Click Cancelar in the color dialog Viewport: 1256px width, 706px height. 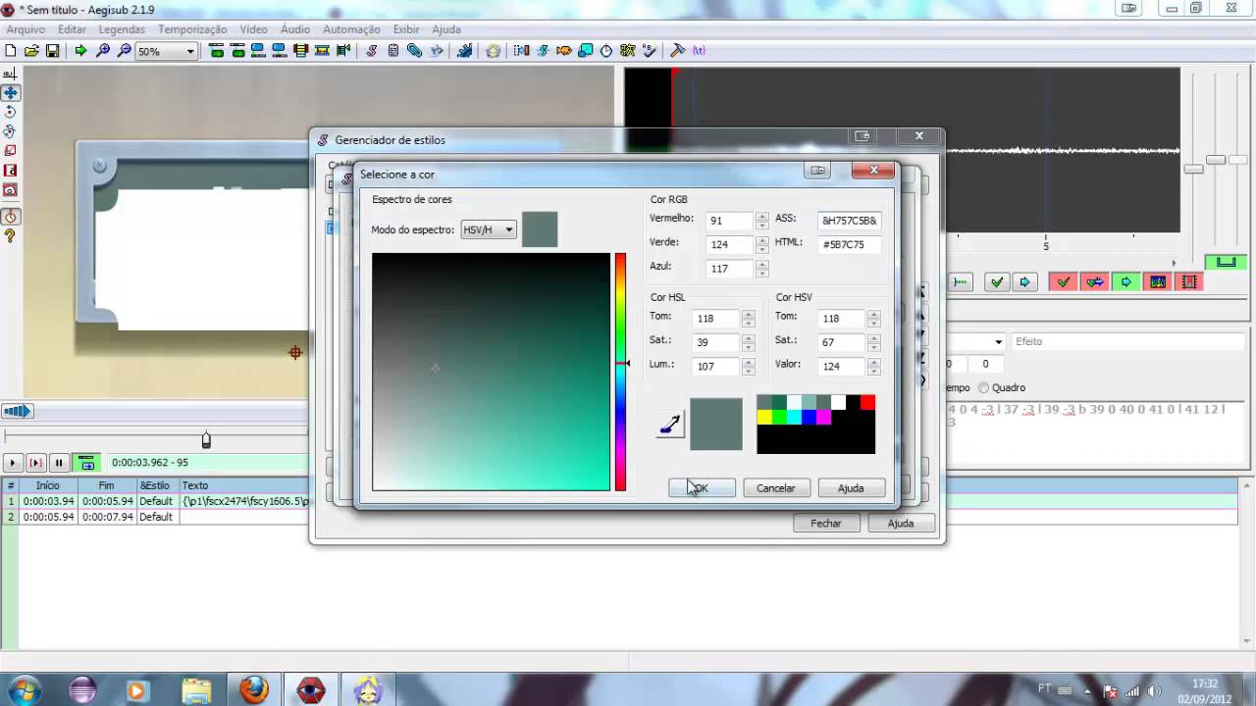[x=775, y=487]
